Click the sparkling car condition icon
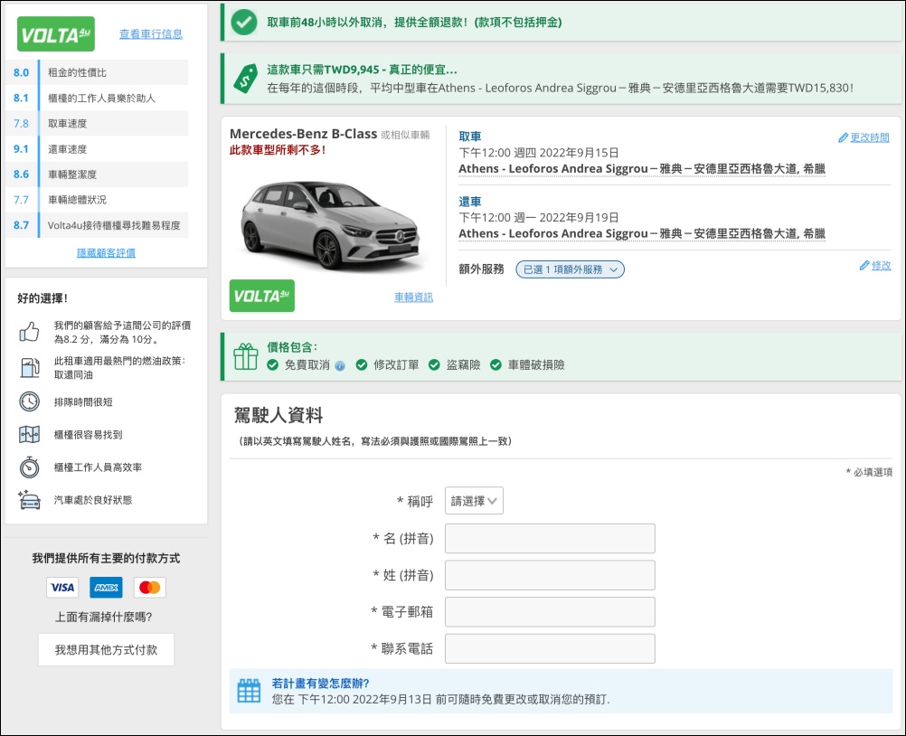Viewport: 906px width, 736px height. 30,500
